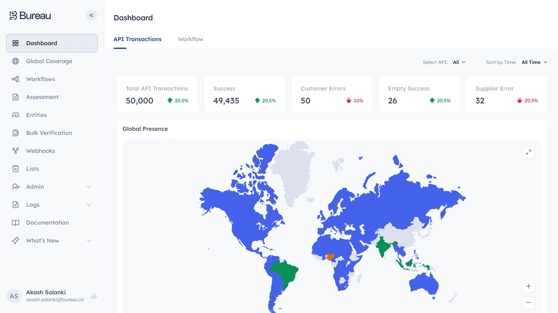Viewport: 558px width, 313px height.
Task: Click the green up arrow in the Empty Success card
Action: pos(432,100)
